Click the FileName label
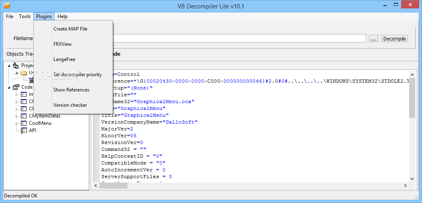The image size is (422, 203). click(x=23, y=39)
